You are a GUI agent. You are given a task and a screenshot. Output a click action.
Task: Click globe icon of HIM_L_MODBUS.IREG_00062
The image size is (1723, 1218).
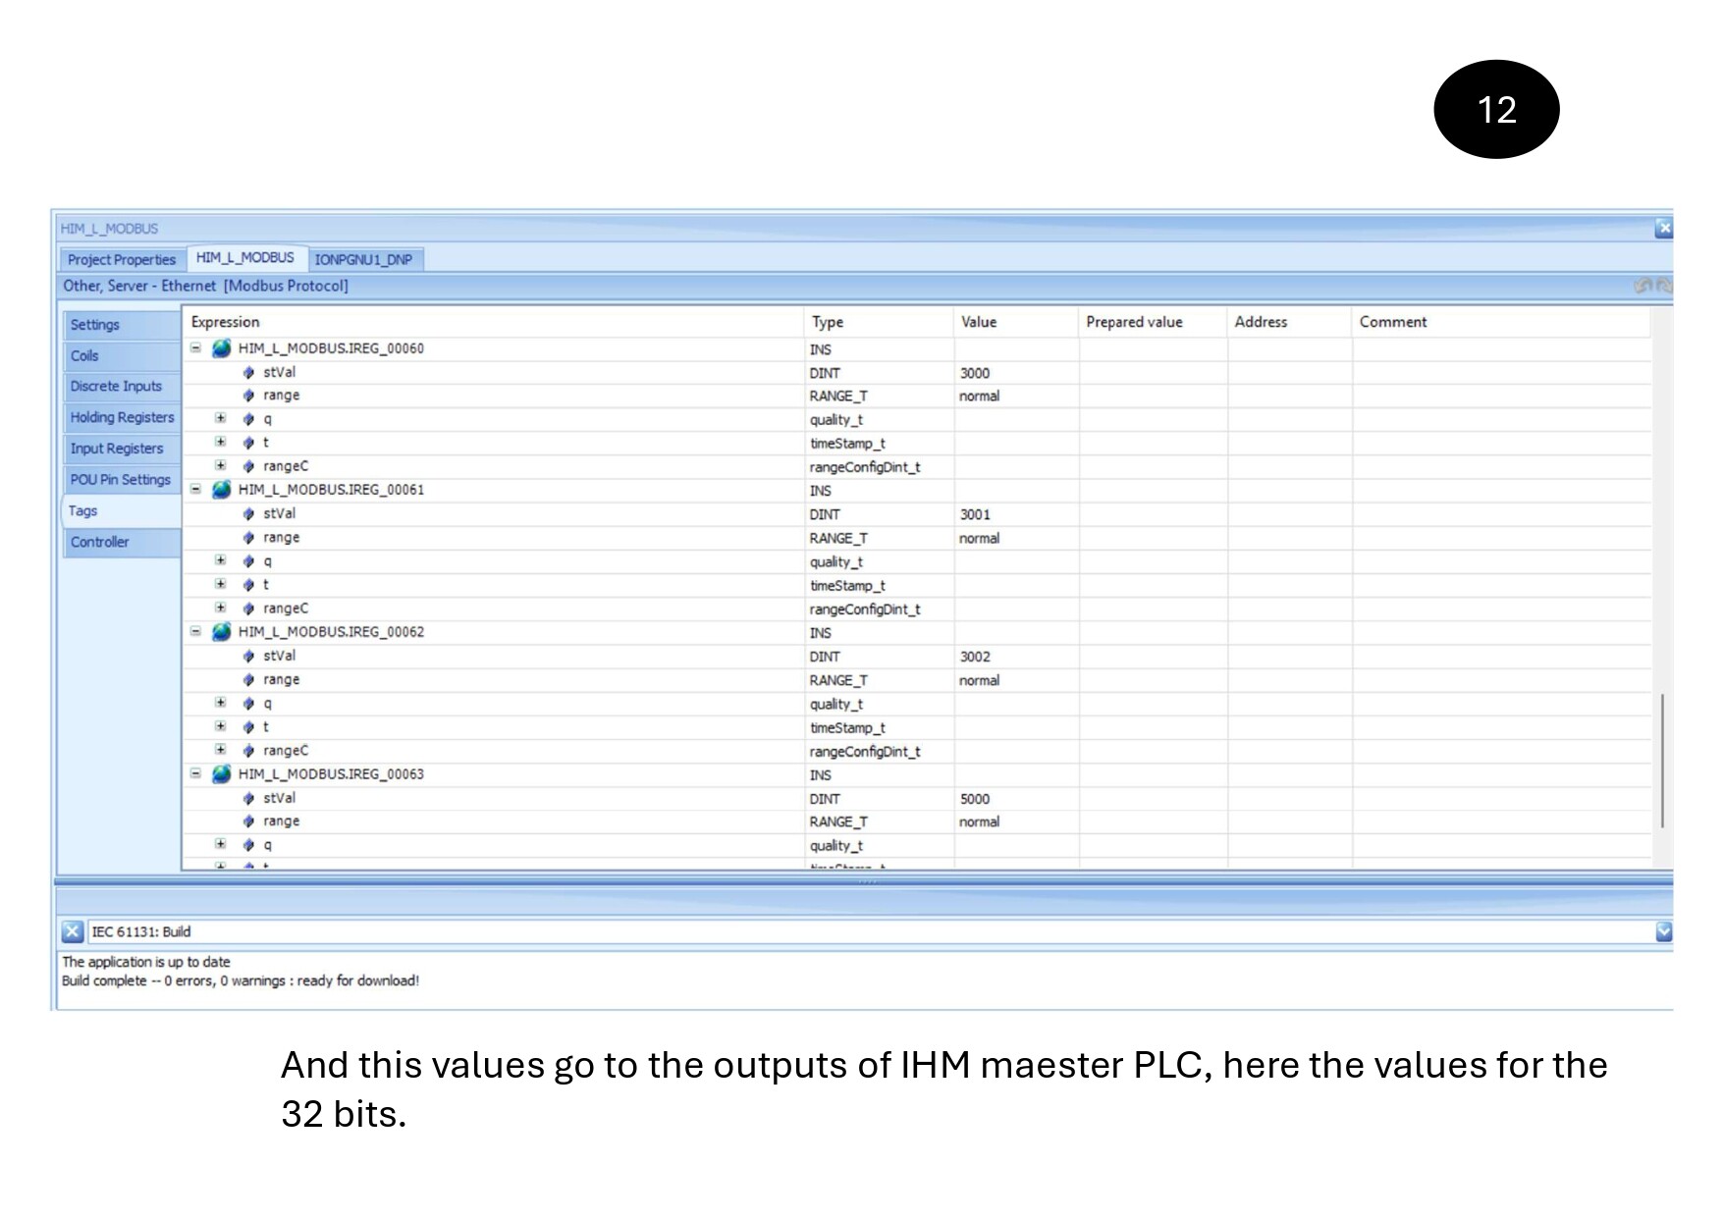click(222, 632)
